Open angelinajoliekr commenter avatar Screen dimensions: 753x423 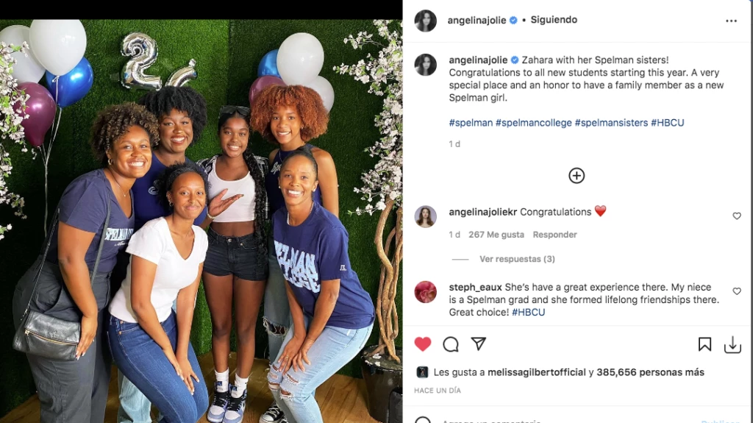[x=426, y=216]
